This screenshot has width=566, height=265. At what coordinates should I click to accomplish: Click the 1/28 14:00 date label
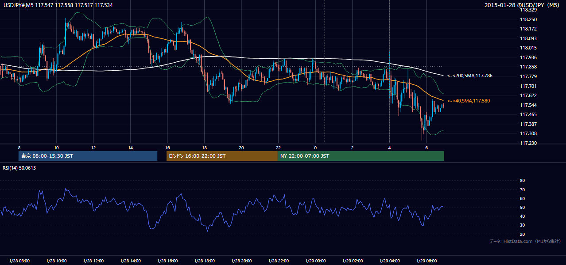click(130, 261)
